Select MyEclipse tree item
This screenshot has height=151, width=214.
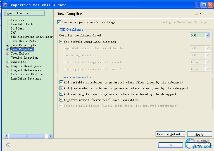pyautogui.click(x=18, y=62)
